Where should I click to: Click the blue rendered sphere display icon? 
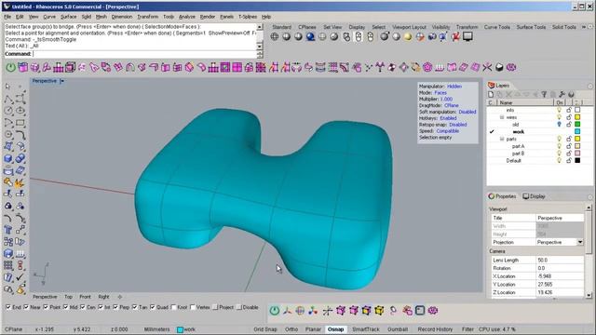310,37
